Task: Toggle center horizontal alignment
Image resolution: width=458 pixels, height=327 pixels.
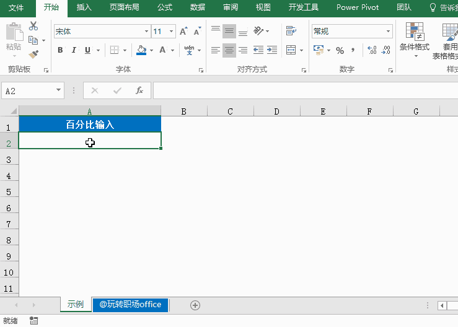Action: [229, 50]
